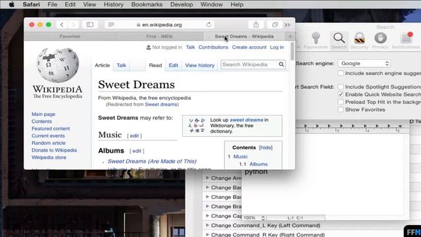The width and height of the screenshot is (421, 237).
Task: Change the 100% zoom stepper
Action: [263, 218]
